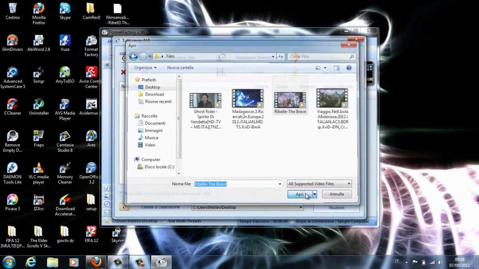This screenshot has height=269, width=479.
Task: Open the Cestino recycle bin icon
Action: click(x=12, y=11)
